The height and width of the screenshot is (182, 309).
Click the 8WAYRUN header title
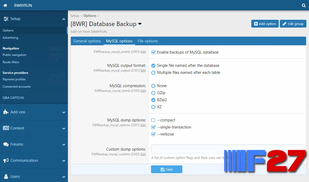[23, 5]
